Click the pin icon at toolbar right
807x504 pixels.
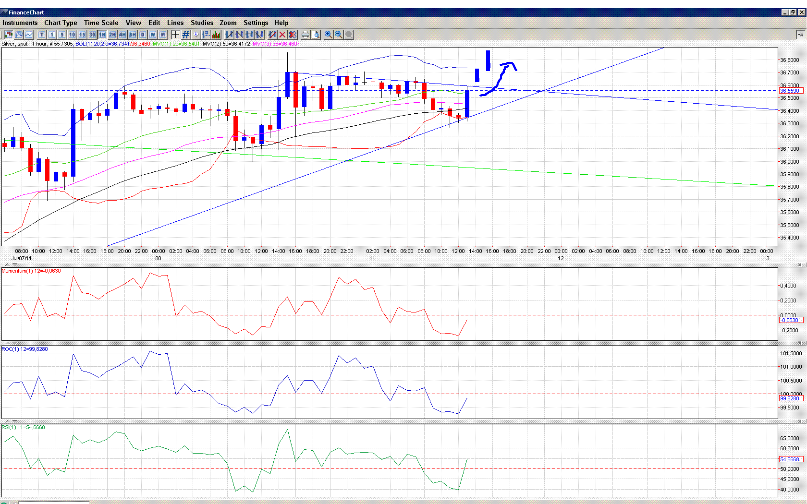800,35
